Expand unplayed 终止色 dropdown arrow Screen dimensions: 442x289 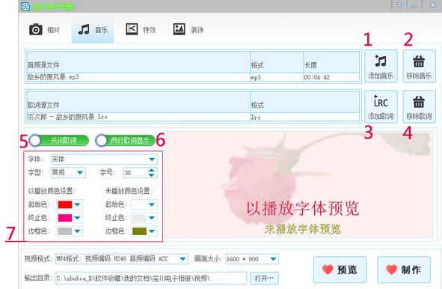152,218
